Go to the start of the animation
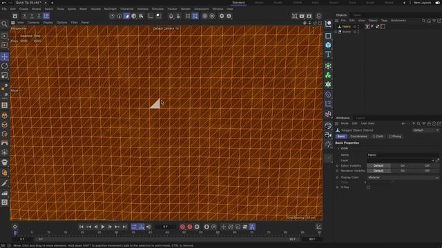Viewport: 442px width, 248px height. tap(81, 227)
